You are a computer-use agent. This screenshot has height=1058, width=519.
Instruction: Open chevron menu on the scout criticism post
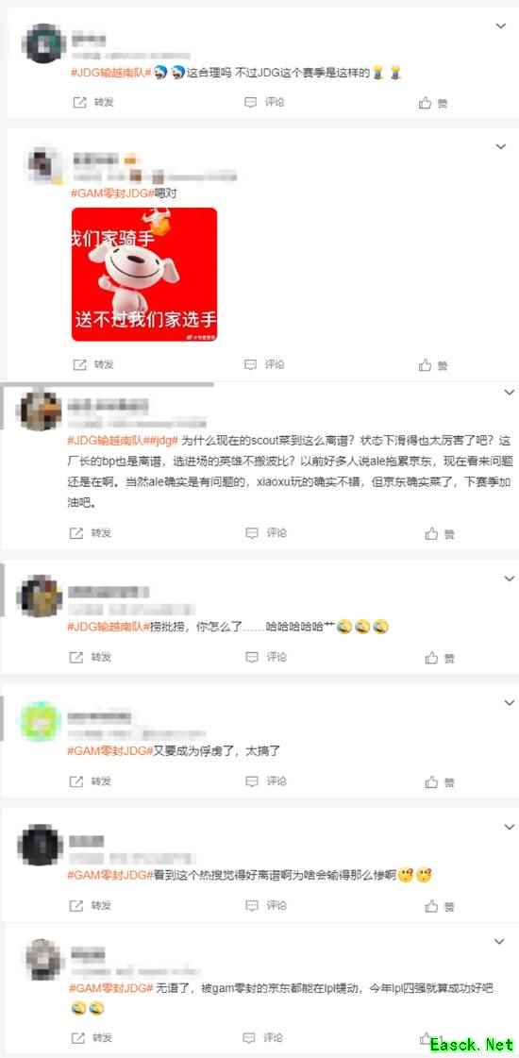point(509,392)
